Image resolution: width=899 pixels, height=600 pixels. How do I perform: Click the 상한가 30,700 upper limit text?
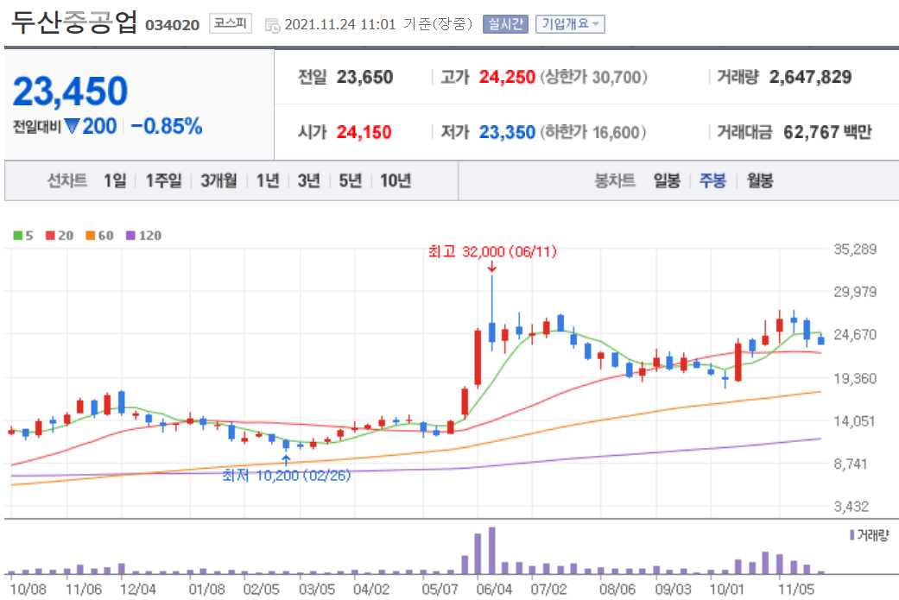pyautogui.click(x=593, y=77)
